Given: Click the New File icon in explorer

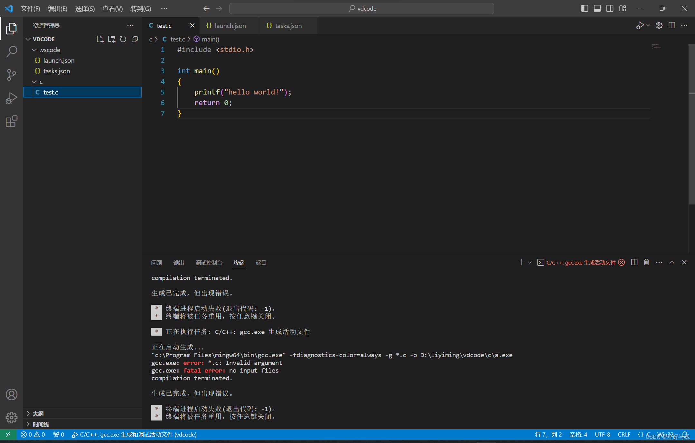Looking at the screenshot, I should click(100, 39).
